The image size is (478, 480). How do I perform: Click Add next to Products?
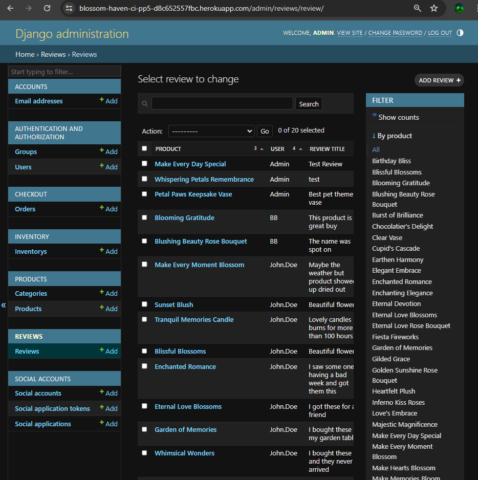(108, 309)
